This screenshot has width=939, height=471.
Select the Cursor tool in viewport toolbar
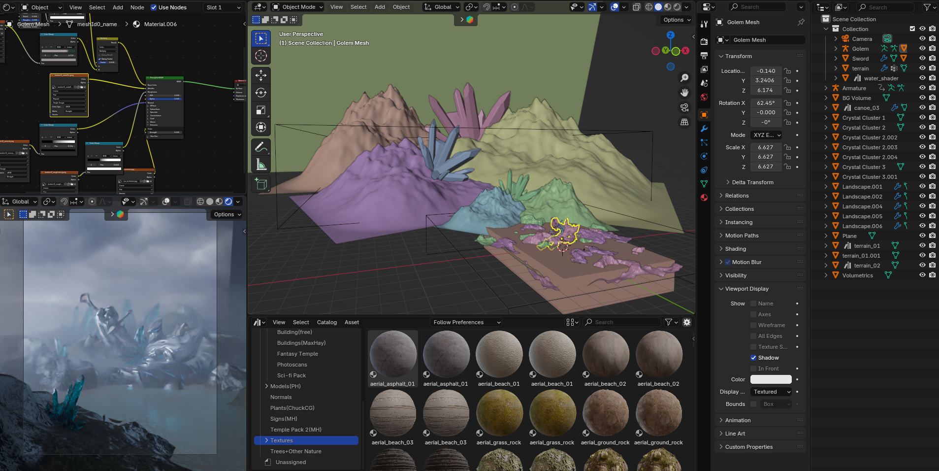coord(261,56)
